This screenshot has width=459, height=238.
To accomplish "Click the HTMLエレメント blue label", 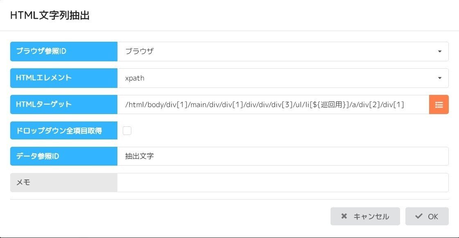I will 64,78.
